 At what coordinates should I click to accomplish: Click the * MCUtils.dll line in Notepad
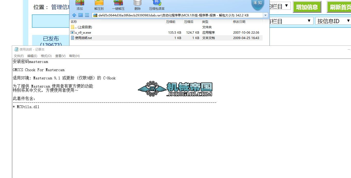tap(26, 107)
